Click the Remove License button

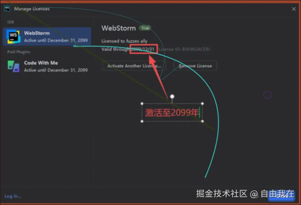click(x=195, y=66)
